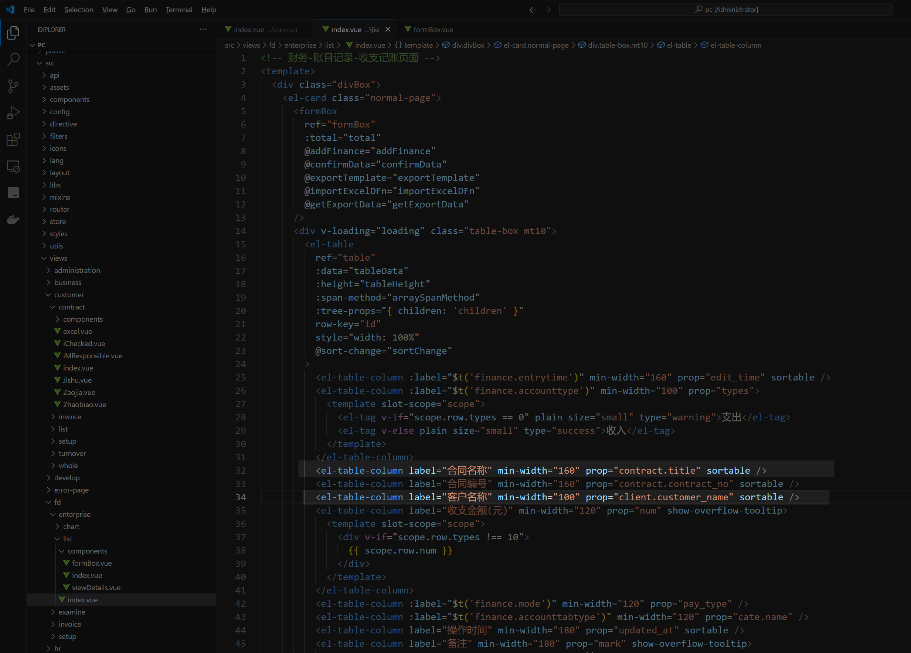
Task: Open the Go menu
Action: tap(131, 10)
